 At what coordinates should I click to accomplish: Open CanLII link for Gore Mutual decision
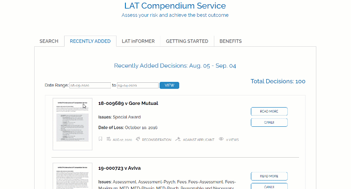coord(269,123)
